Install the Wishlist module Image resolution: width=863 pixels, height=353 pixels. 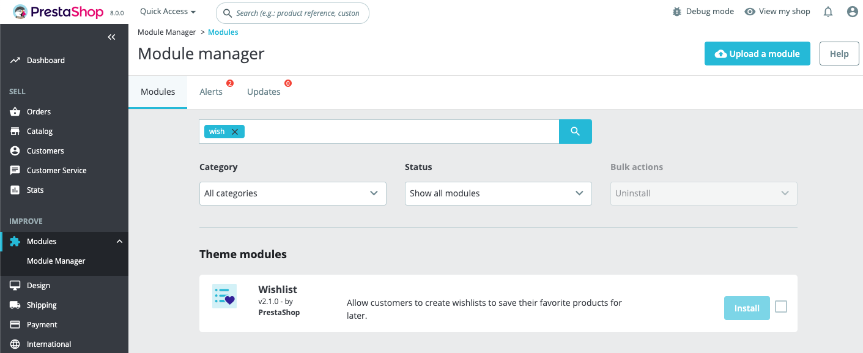pos(746,308)
